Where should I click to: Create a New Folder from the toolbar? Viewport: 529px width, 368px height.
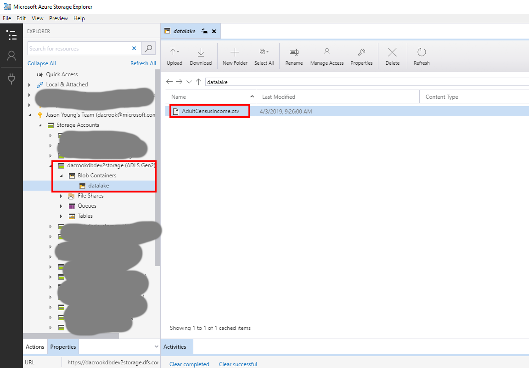pos(235,56)
